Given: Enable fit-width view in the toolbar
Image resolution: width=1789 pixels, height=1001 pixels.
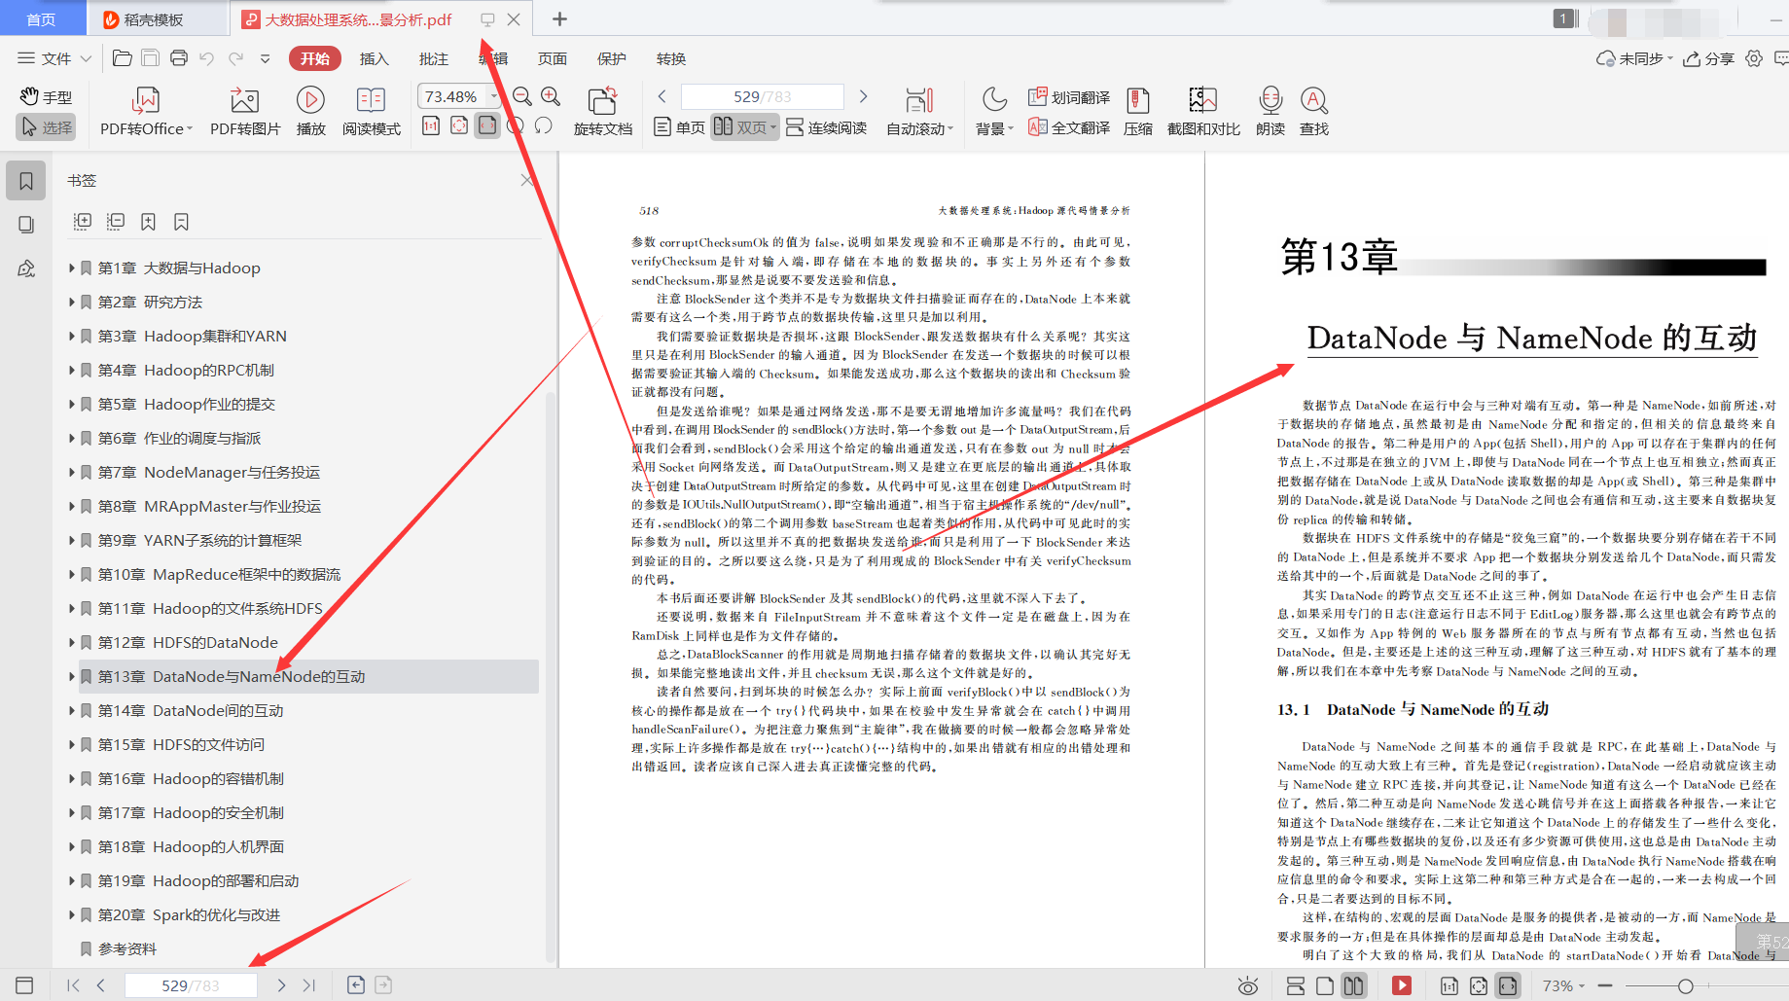Looking at the screenshot, I should pyautogui.click(x=487, y=125).
